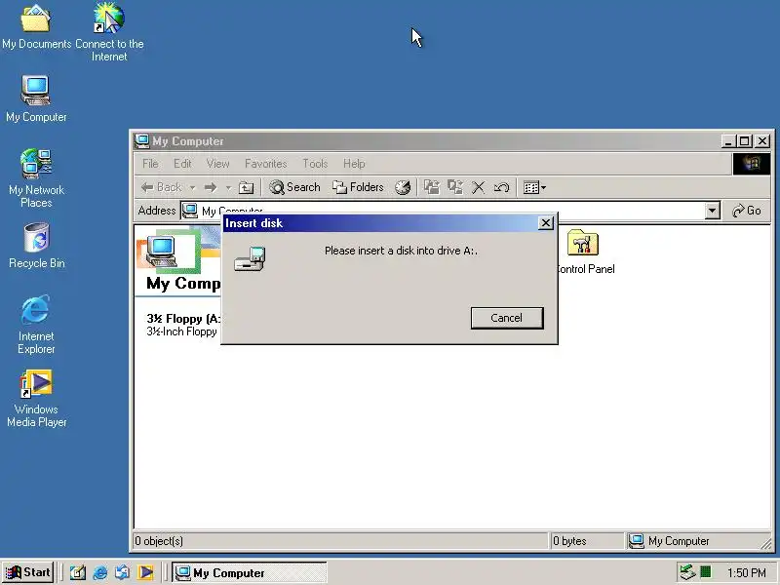This screenshot has height=585, width=780.
Task: Open the My Documents desktop icon
Action: click(36, 26)
